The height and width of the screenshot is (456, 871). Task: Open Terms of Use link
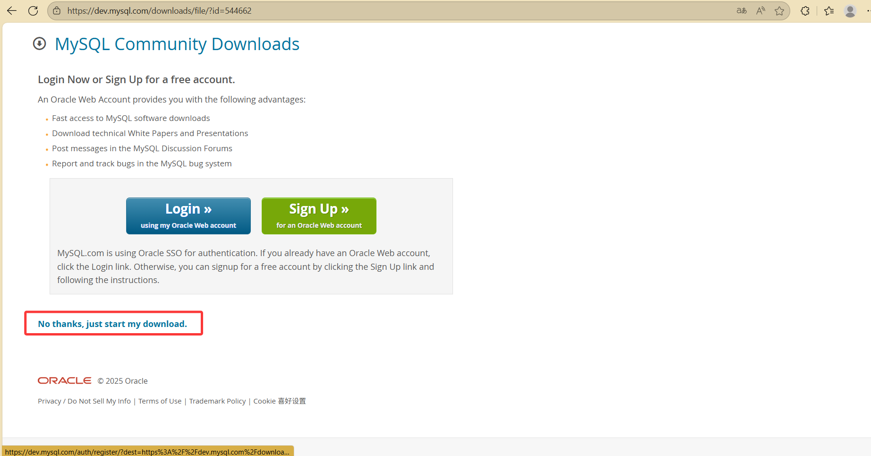point(160,401)
